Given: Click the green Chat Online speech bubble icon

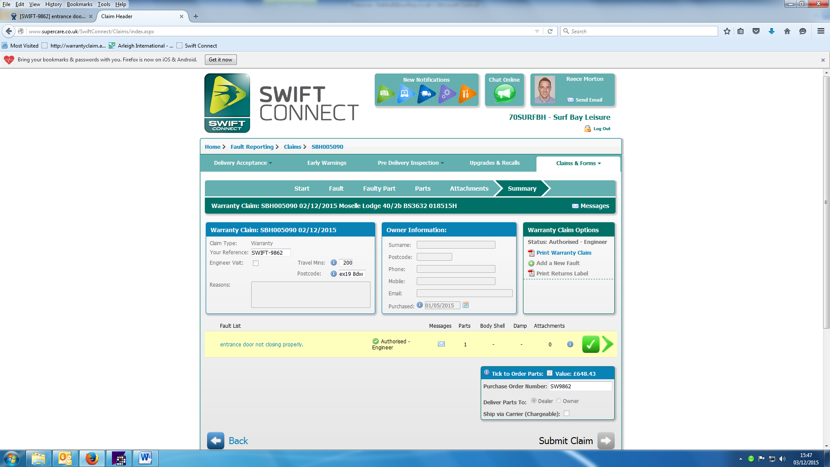Looking at the screenshot, I should click(504, 93).
